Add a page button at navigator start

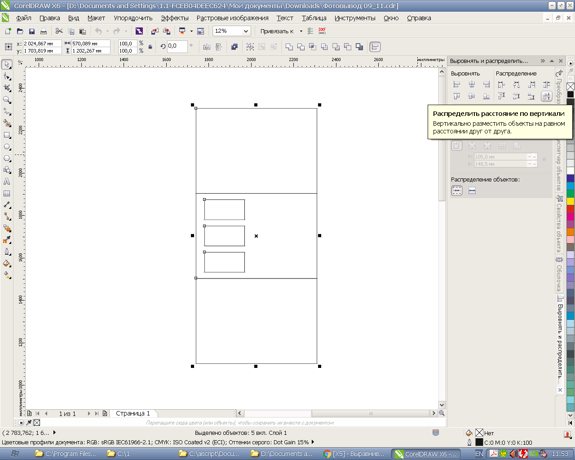(30, 413)
